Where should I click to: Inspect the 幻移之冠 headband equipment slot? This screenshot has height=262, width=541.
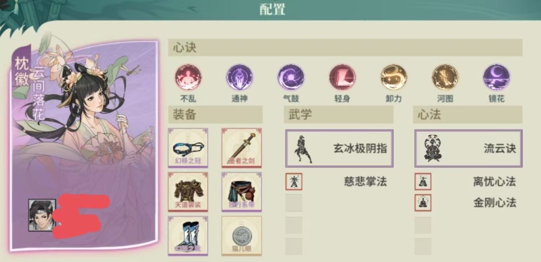(x=188, y=148)
